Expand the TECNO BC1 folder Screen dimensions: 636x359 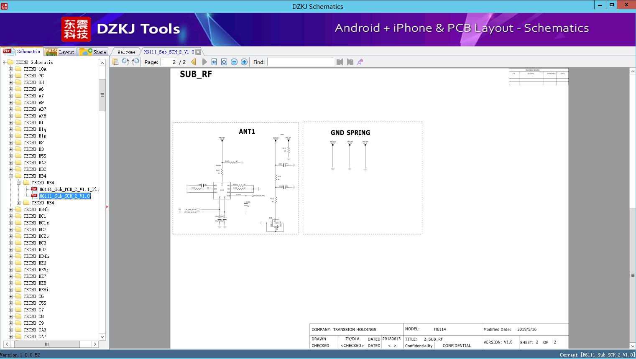(11, 216)
